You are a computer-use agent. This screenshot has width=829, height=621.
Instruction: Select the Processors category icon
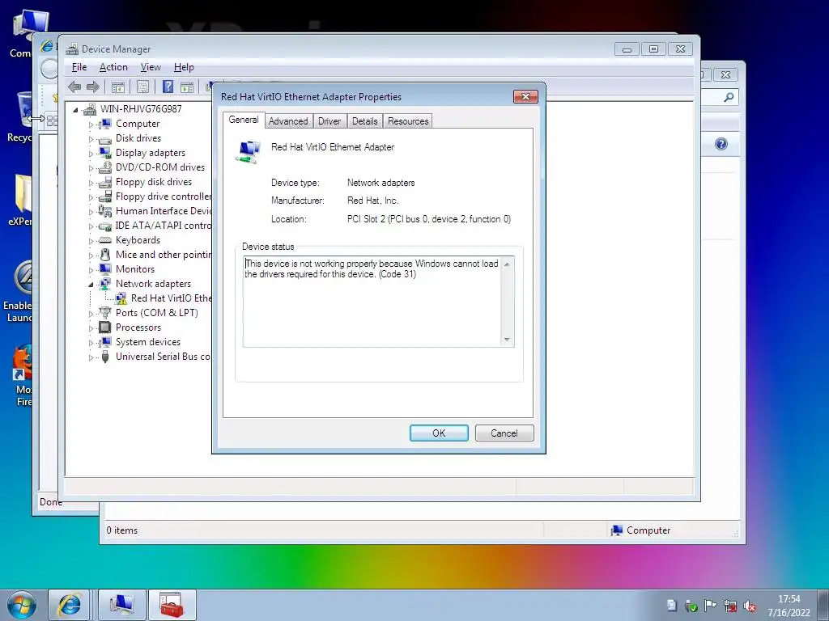[x=105, y=327]
